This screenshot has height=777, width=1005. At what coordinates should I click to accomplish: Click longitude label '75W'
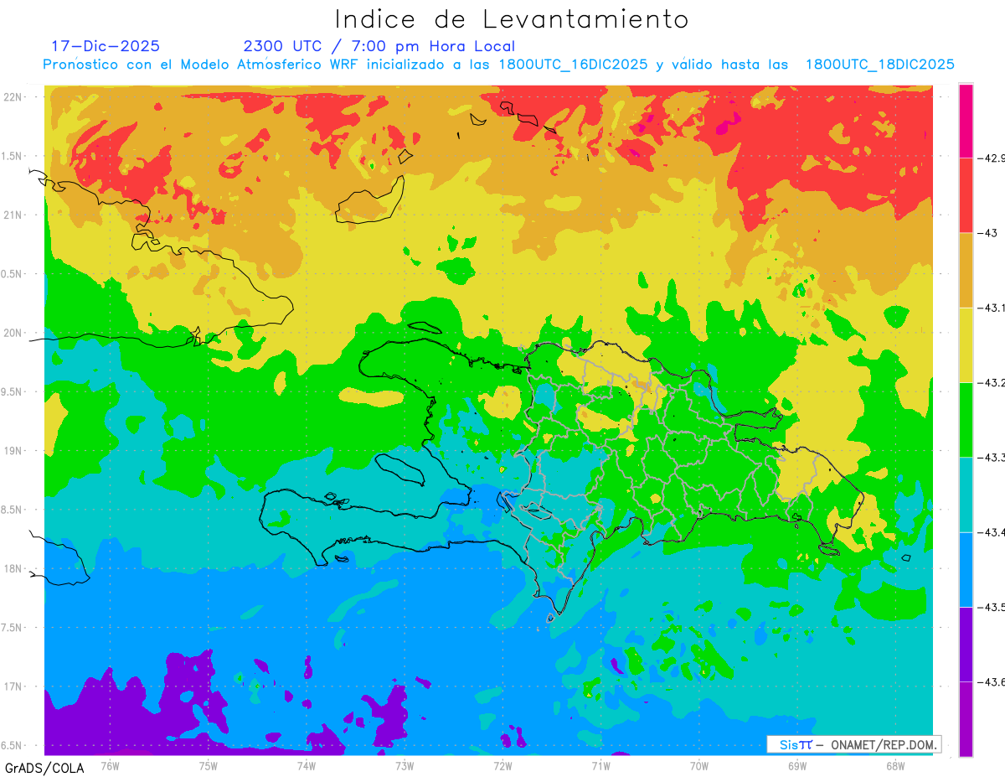tap(208, 765)
